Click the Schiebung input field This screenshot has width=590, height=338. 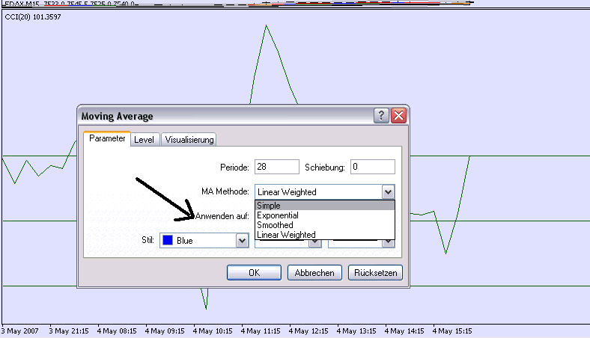click(x=373, y=167)
